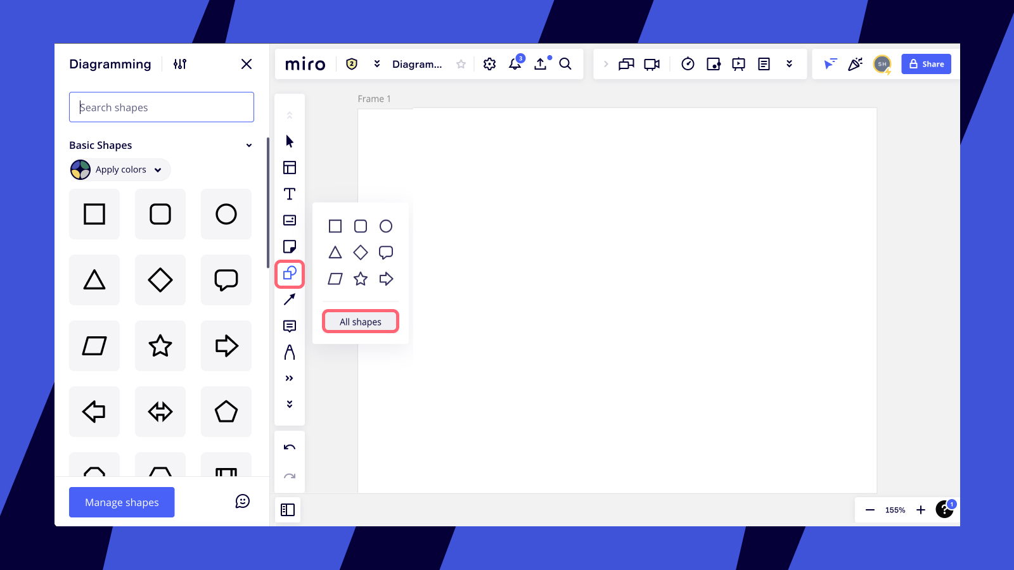Select the Pen drawing tool

point(290,353)
